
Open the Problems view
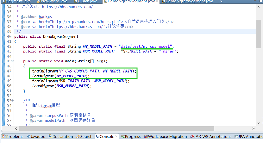[15, 137]
